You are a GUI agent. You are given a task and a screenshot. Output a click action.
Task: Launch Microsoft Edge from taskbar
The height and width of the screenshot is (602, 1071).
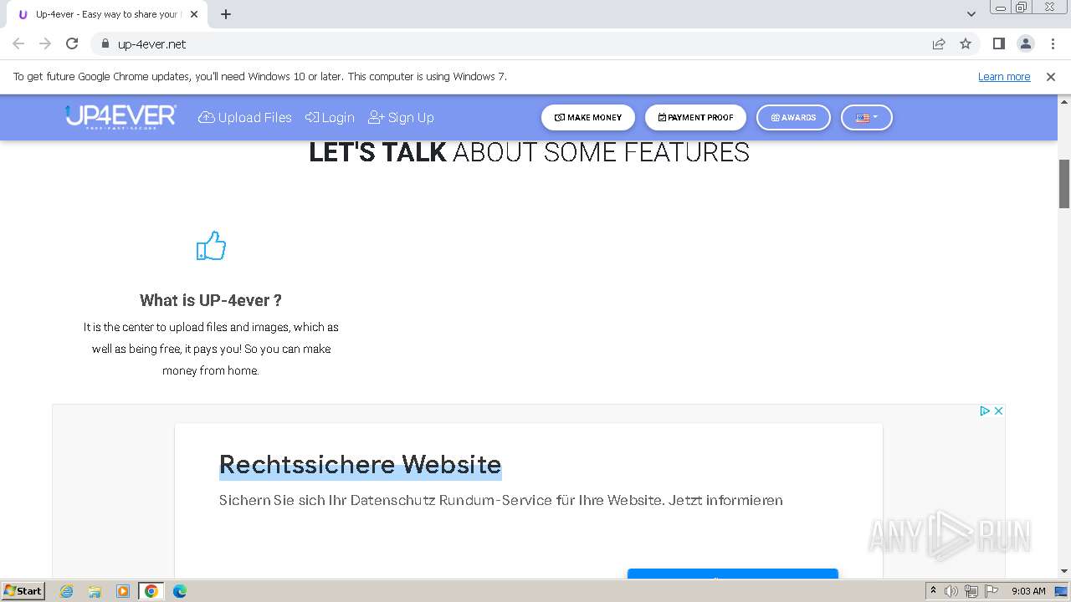tap(180, 591)
